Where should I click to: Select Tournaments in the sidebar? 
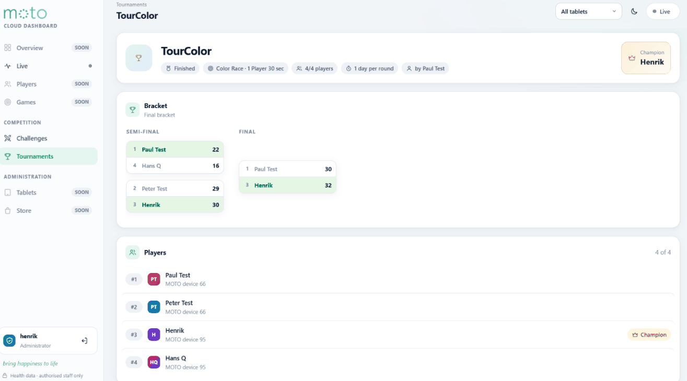[x=49, y=157]
